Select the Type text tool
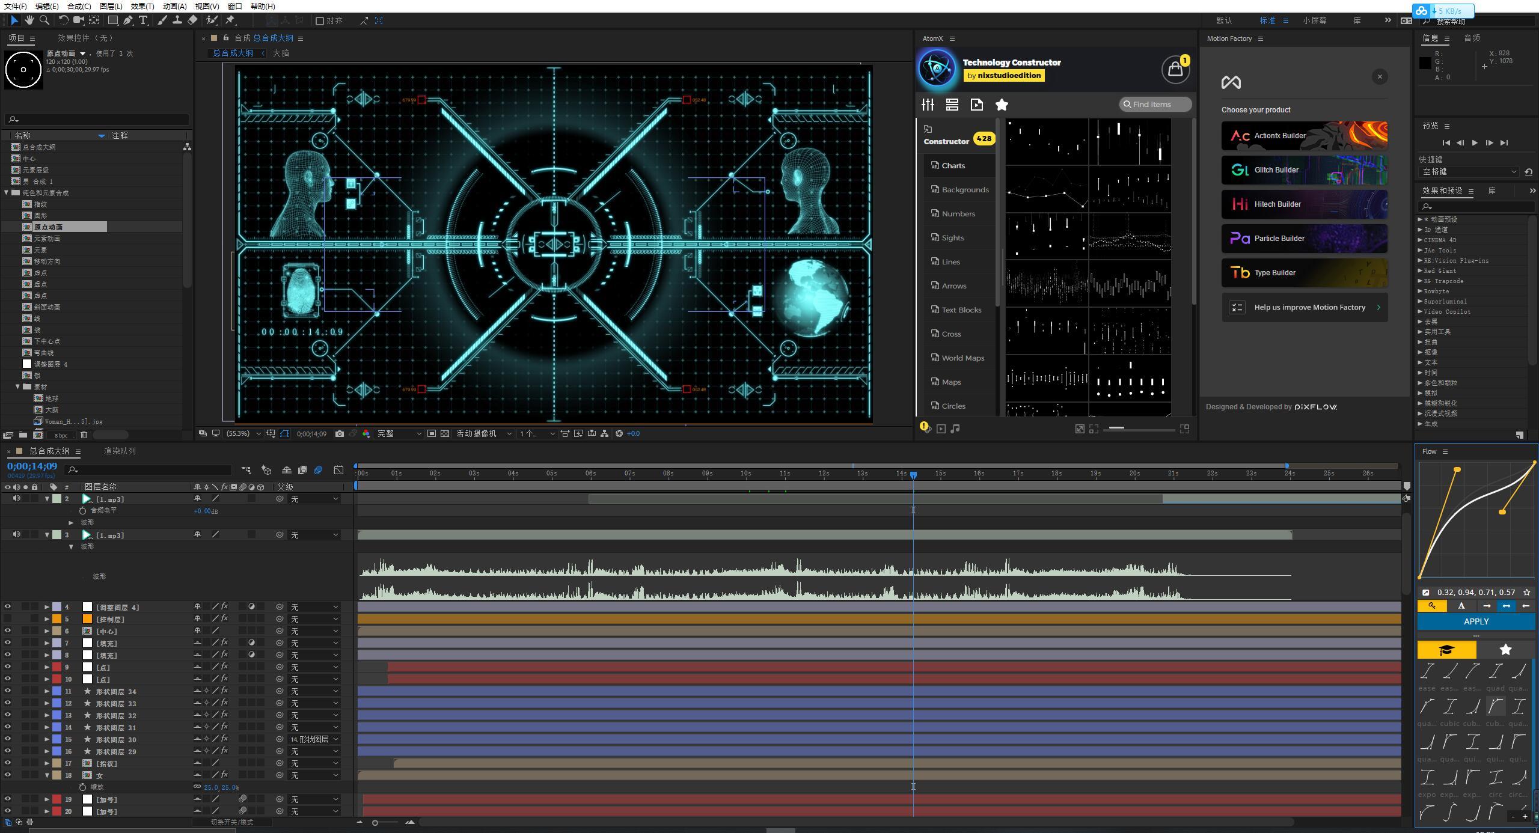 143,20
